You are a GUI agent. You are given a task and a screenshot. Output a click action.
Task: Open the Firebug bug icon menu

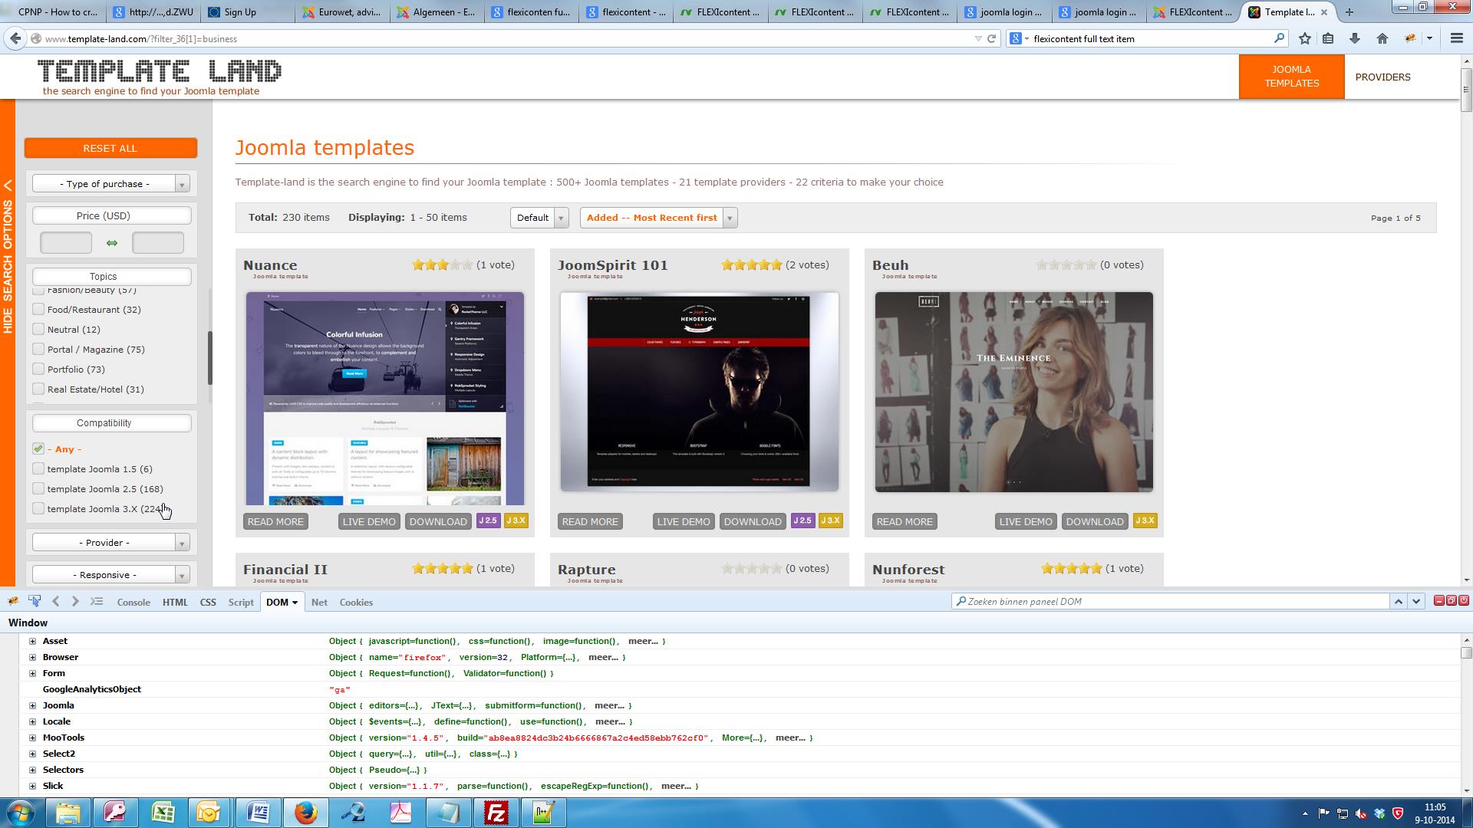point(13,602)
